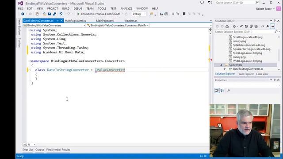Click the New Project toolbar icon
The image size is (283, 159).
37,14
